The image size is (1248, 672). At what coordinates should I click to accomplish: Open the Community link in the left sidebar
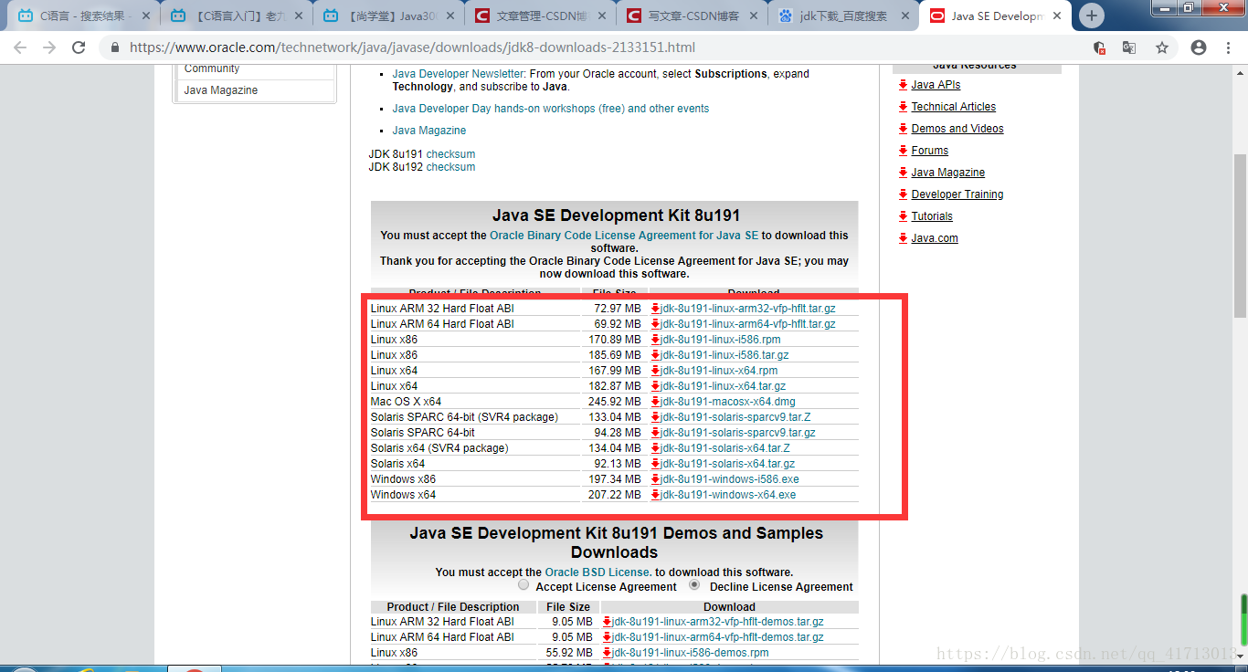pos(212,68)
